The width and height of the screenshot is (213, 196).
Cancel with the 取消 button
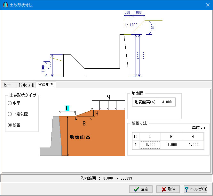pyautogui.click(x=168, y=189)
